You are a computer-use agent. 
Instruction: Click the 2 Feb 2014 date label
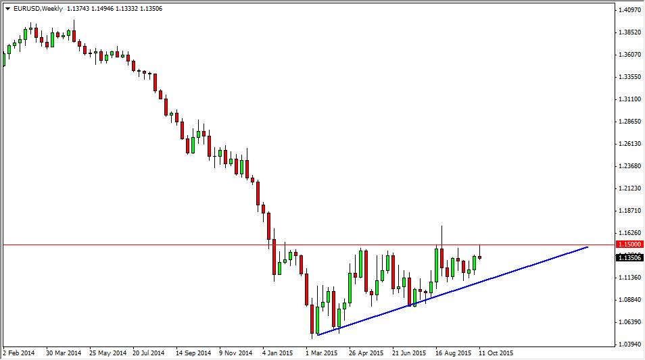point(19,353)
